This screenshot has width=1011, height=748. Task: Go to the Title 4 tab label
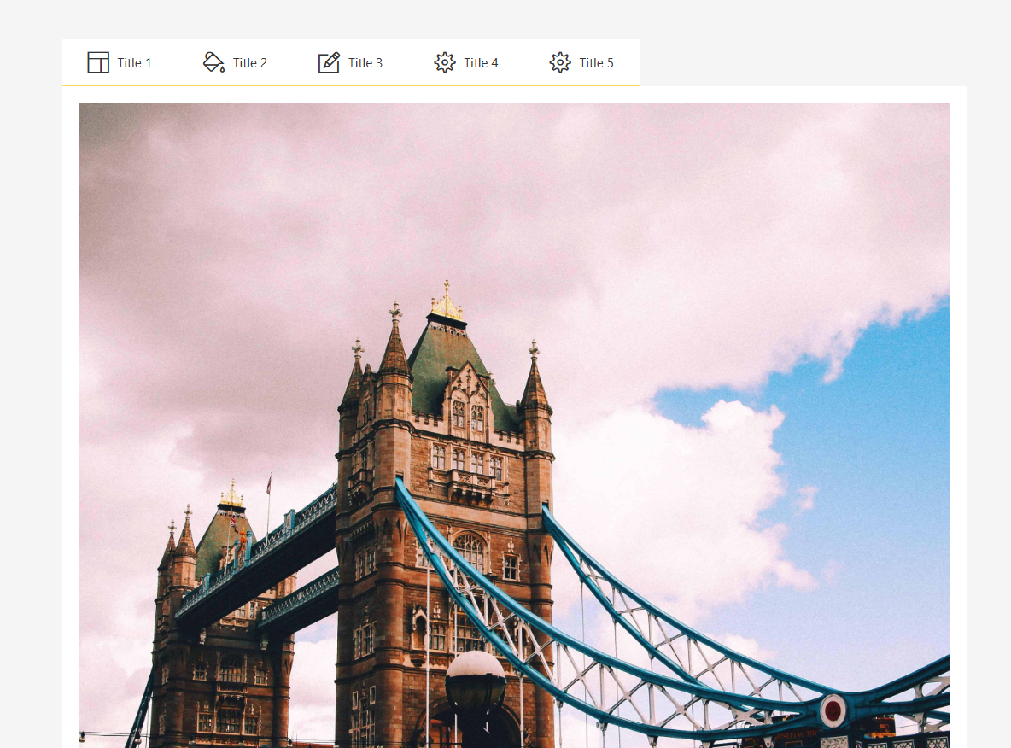click(481, 63)
